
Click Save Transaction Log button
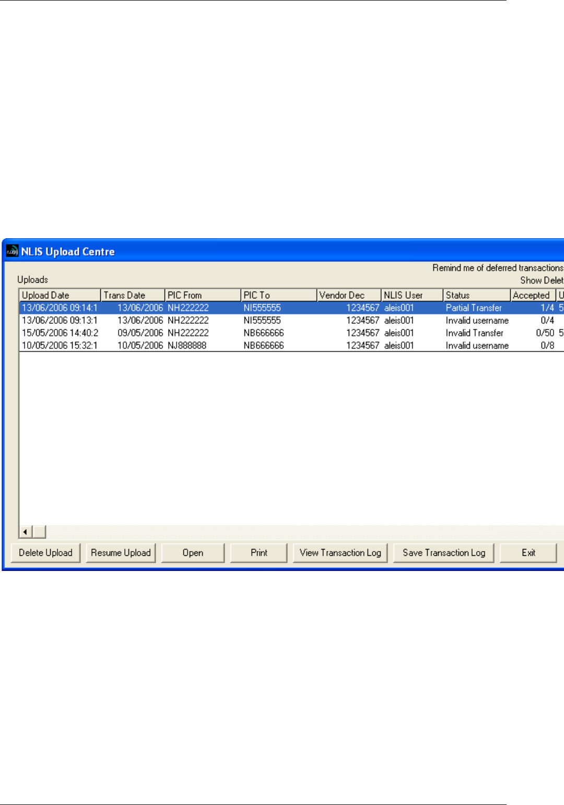click(444, 553)
